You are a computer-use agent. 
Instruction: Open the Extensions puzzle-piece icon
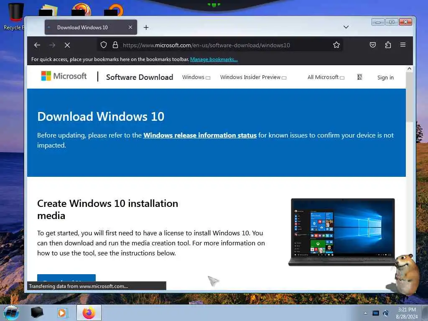click(388, 45)
